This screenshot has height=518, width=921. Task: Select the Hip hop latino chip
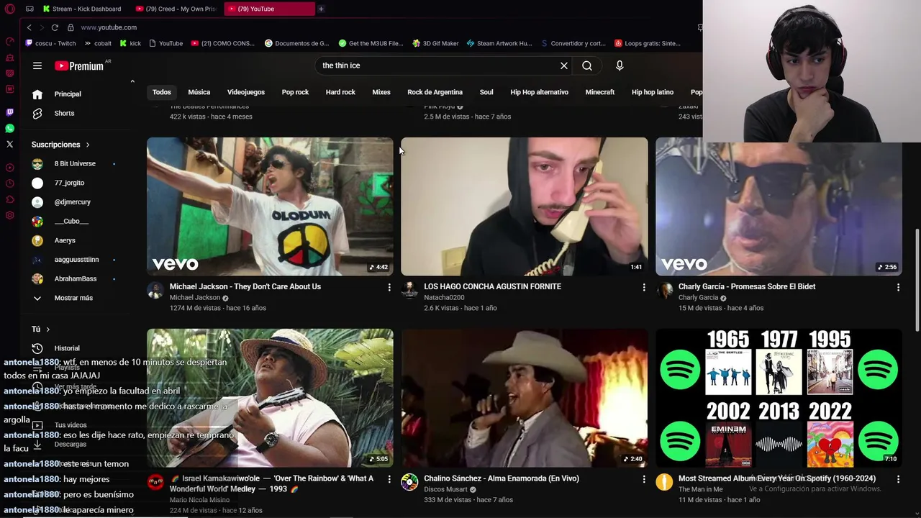point(653,92)
